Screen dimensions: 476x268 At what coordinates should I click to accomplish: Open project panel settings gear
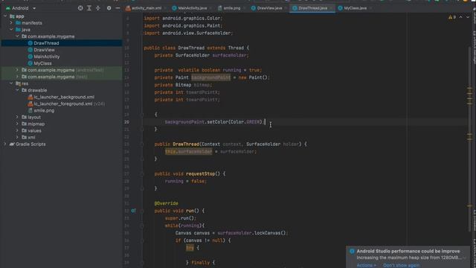pyautogui.click(x=109, y=8)
